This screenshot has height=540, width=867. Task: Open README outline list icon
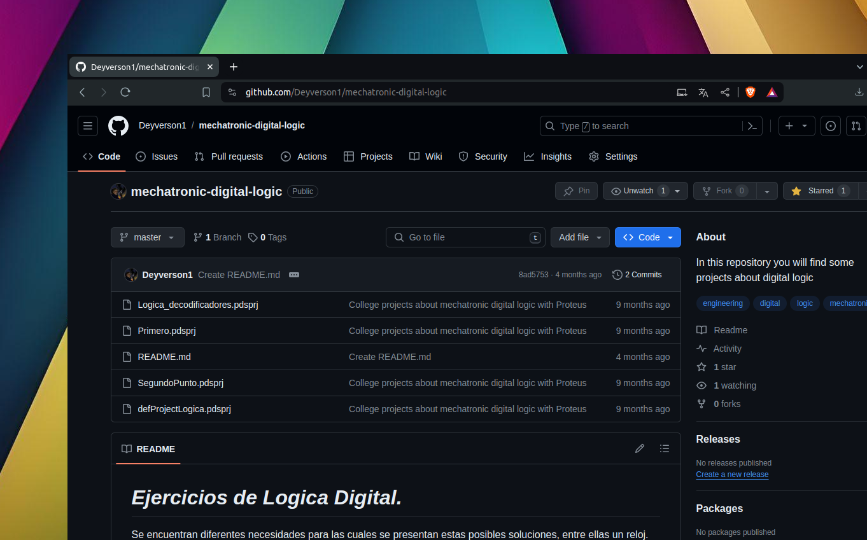[665, 448]
